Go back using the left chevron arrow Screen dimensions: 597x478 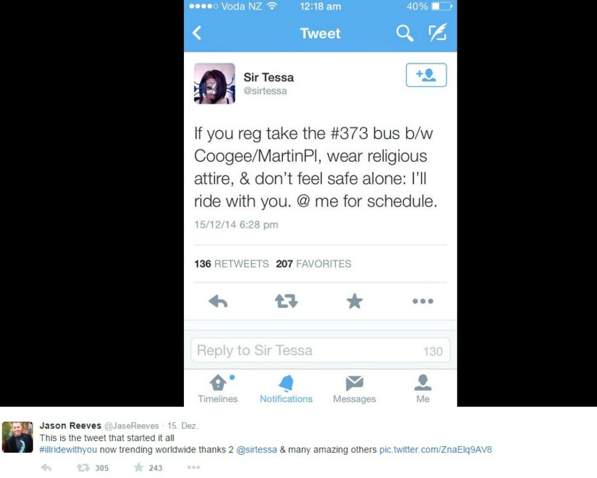(197, 33)
